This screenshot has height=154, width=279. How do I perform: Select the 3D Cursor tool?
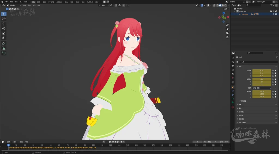tap(4, 19)
